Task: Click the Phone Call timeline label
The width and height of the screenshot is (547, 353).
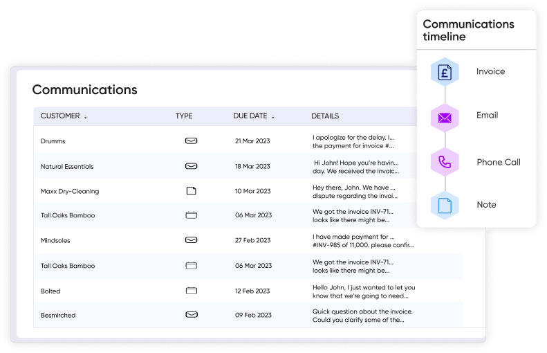Action: [498, 163]
